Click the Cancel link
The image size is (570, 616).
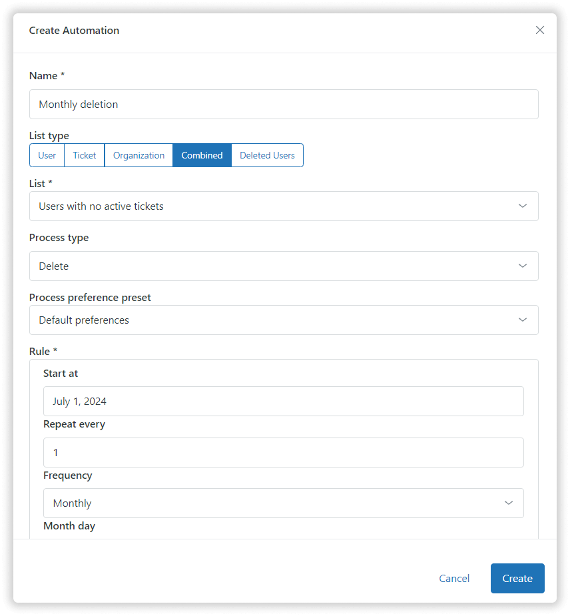point(454,578)
